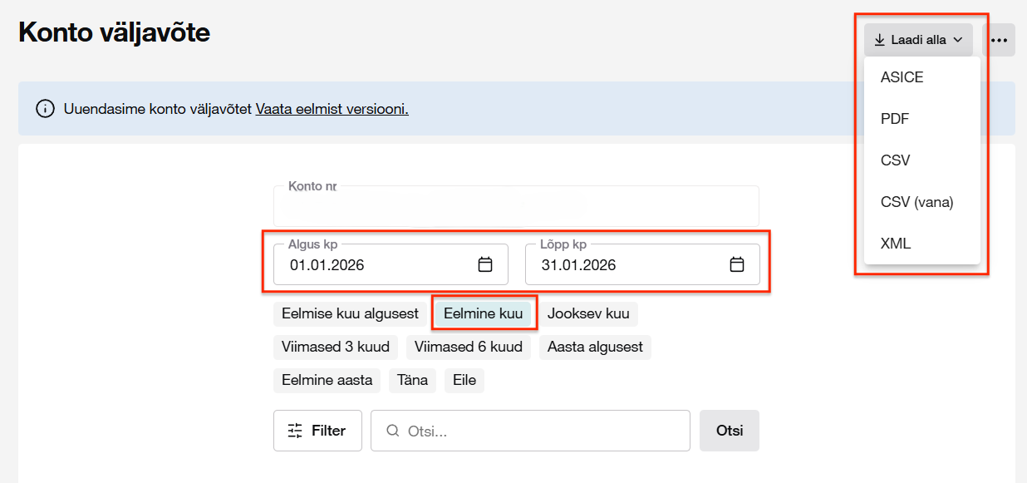Open the Lõpp kp calendar picker icon

point(736,265)
